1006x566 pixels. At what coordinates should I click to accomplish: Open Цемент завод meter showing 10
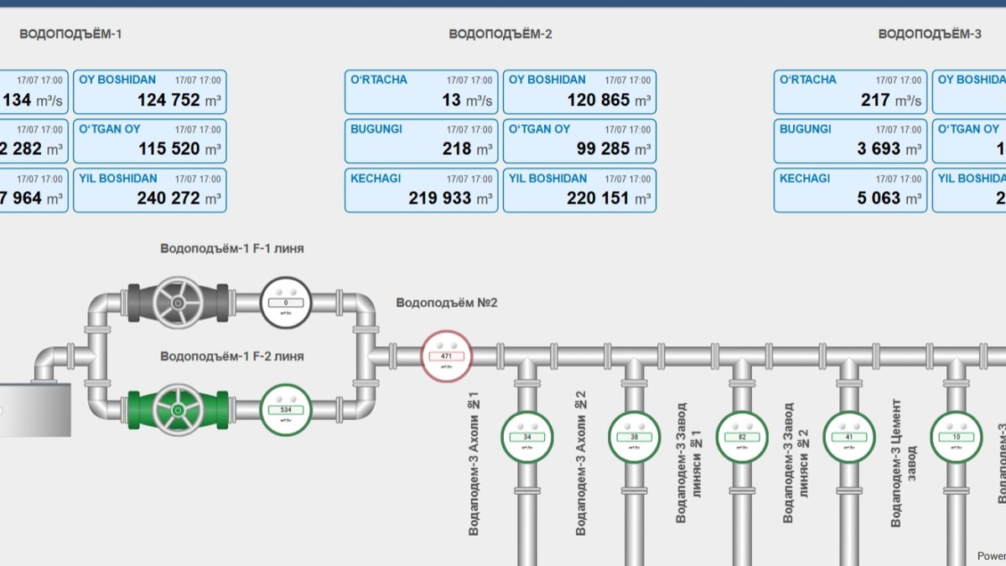[957, 437]
